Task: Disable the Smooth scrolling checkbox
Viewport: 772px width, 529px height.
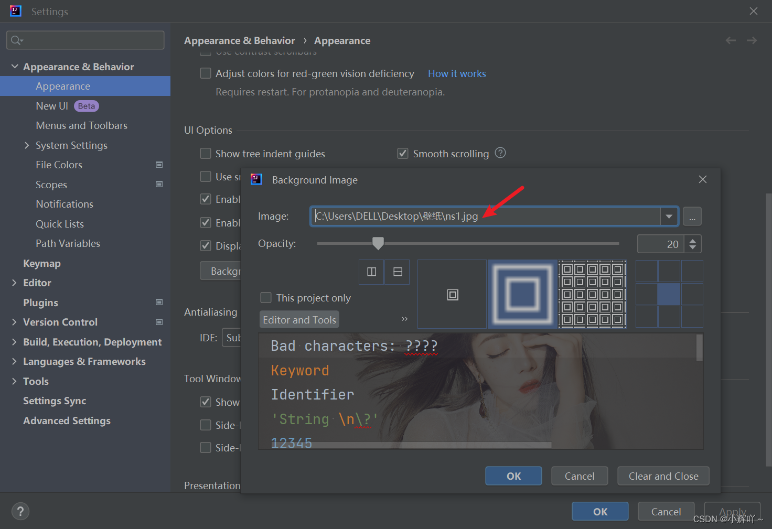Action: [x=402, y=153]
